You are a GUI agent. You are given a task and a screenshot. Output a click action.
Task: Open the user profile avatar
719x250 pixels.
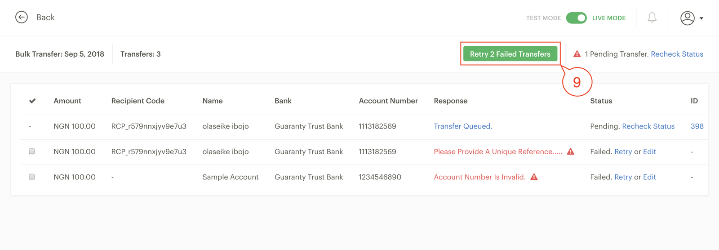click(688, 18)
